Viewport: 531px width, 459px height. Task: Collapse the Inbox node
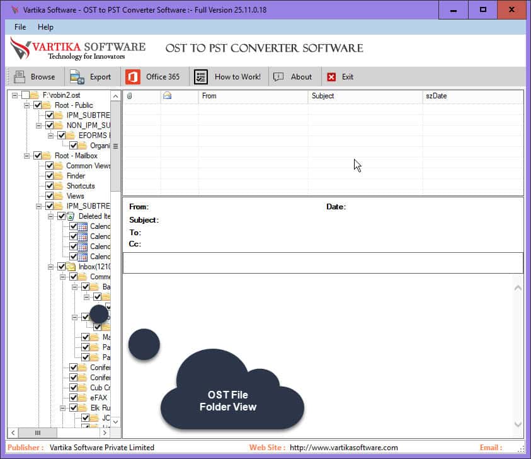(51, 267)
